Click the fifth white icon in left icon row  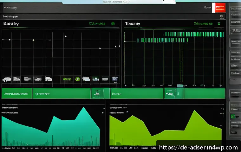pos(48,79)
